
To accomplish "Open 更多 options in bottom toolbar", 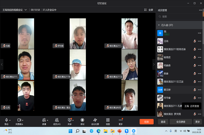I will [121, 120].
